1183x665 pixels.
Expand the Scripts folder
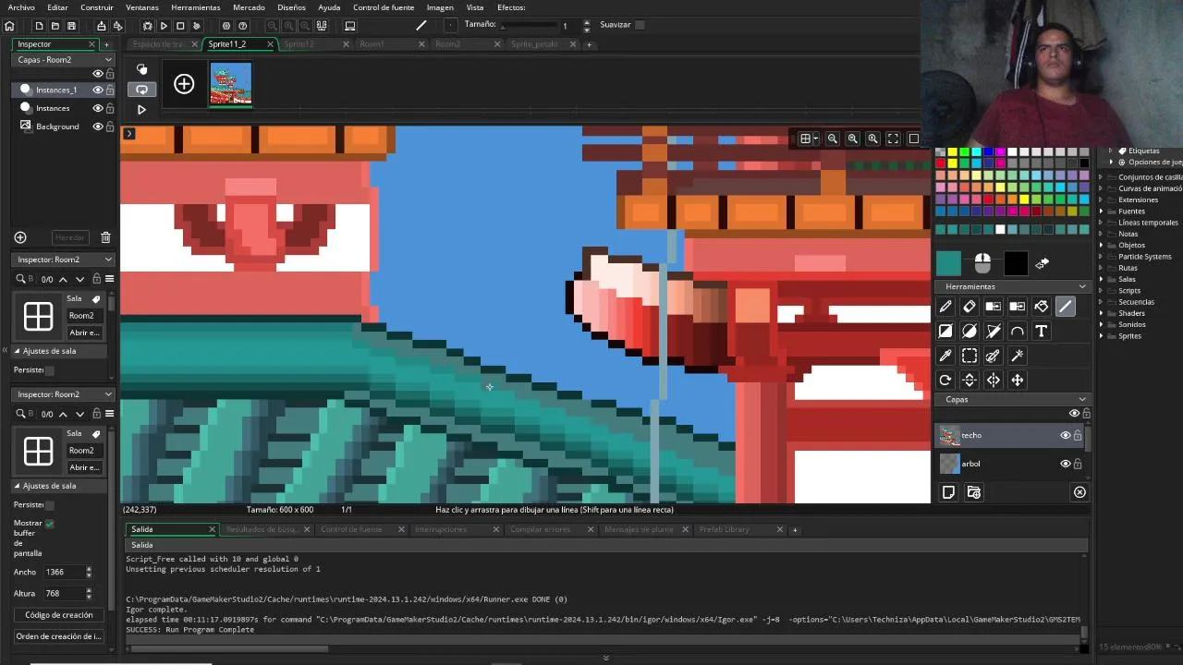click(1101, 291)
